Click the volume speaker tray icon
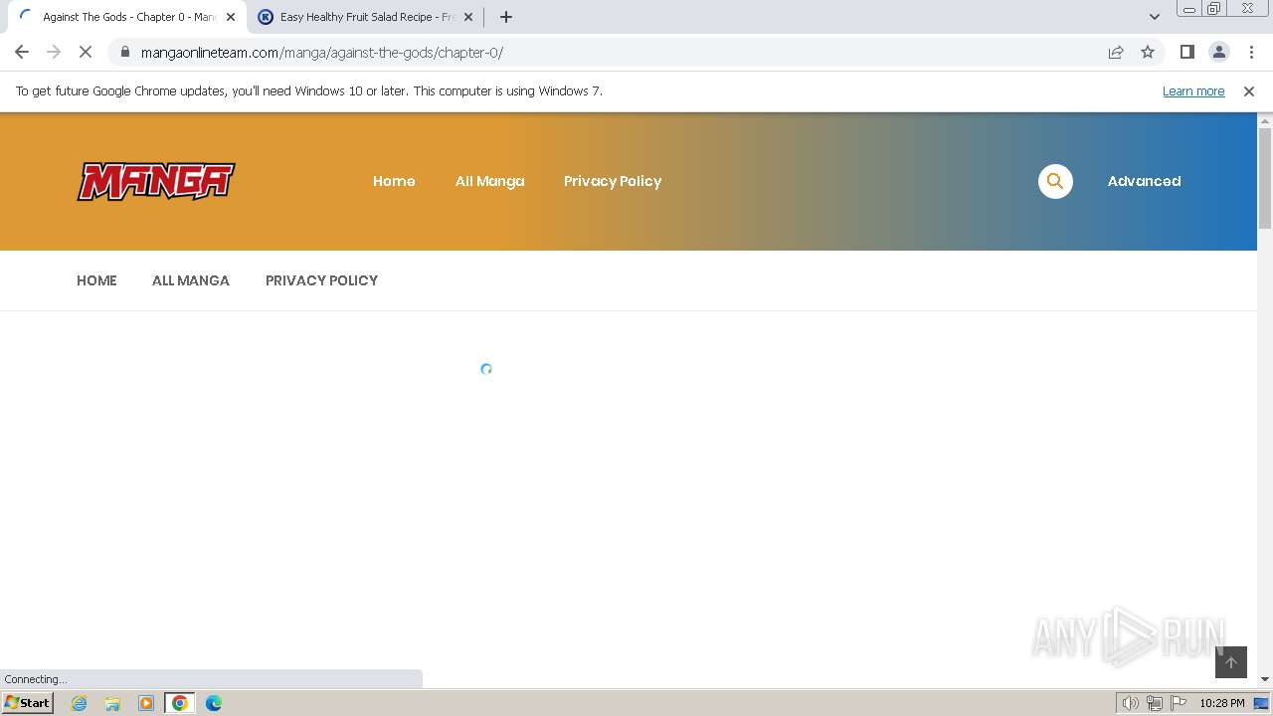Image resolution: width=1273 pixels, height=716 pixels. (1131, 703)
